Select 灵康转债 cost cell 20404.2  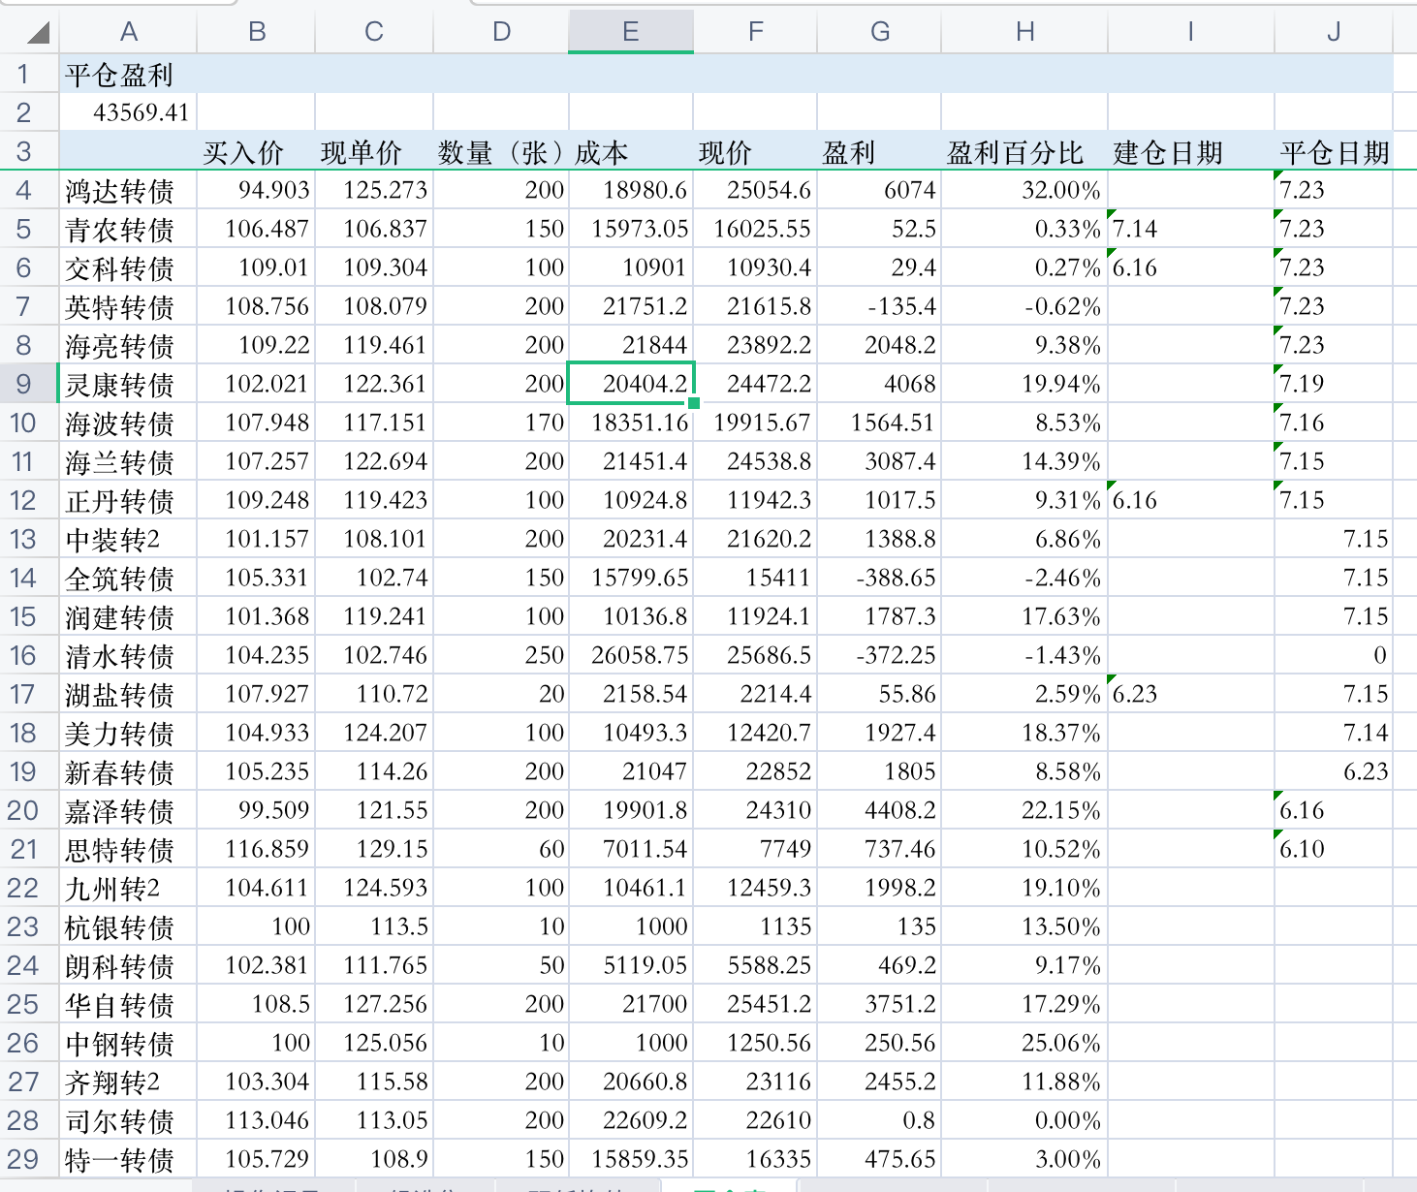(631, 384)
